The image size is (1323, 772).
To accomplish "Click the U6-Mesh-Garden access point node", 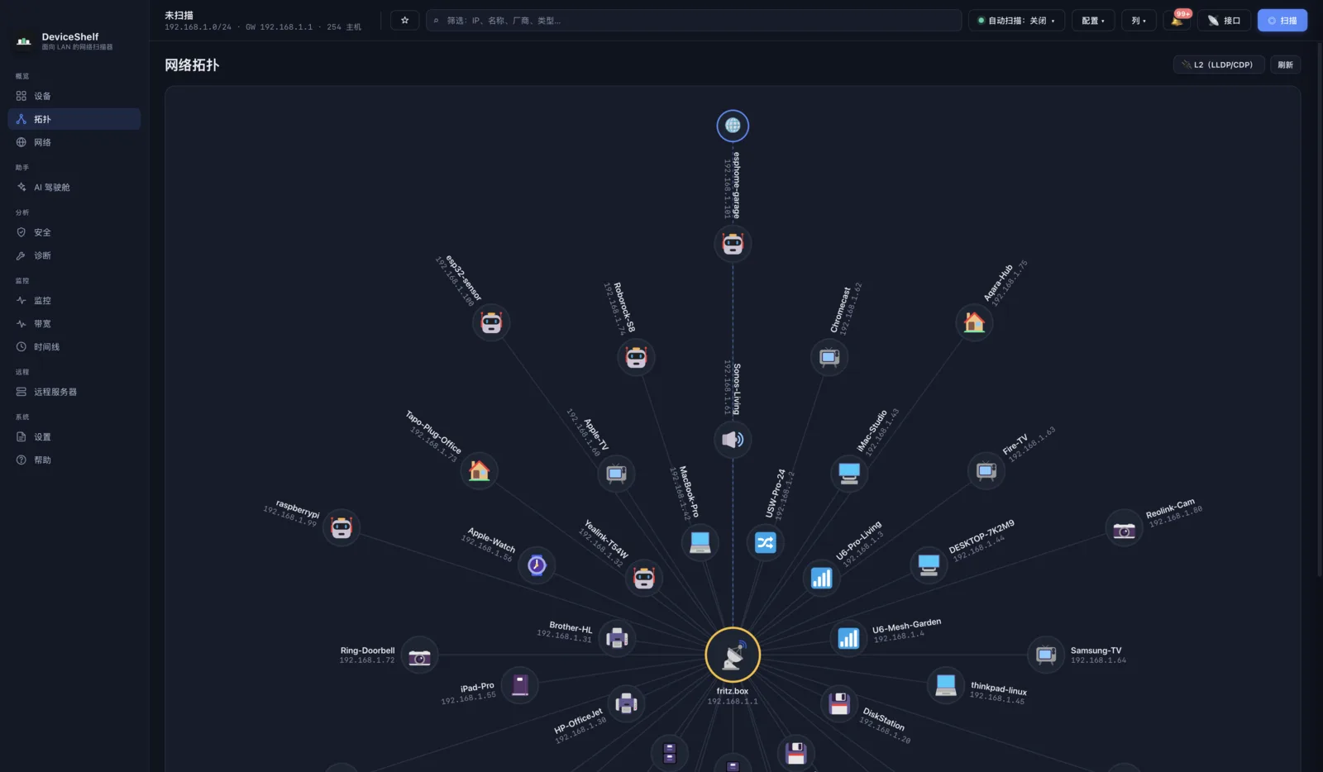I will point(848,638).
